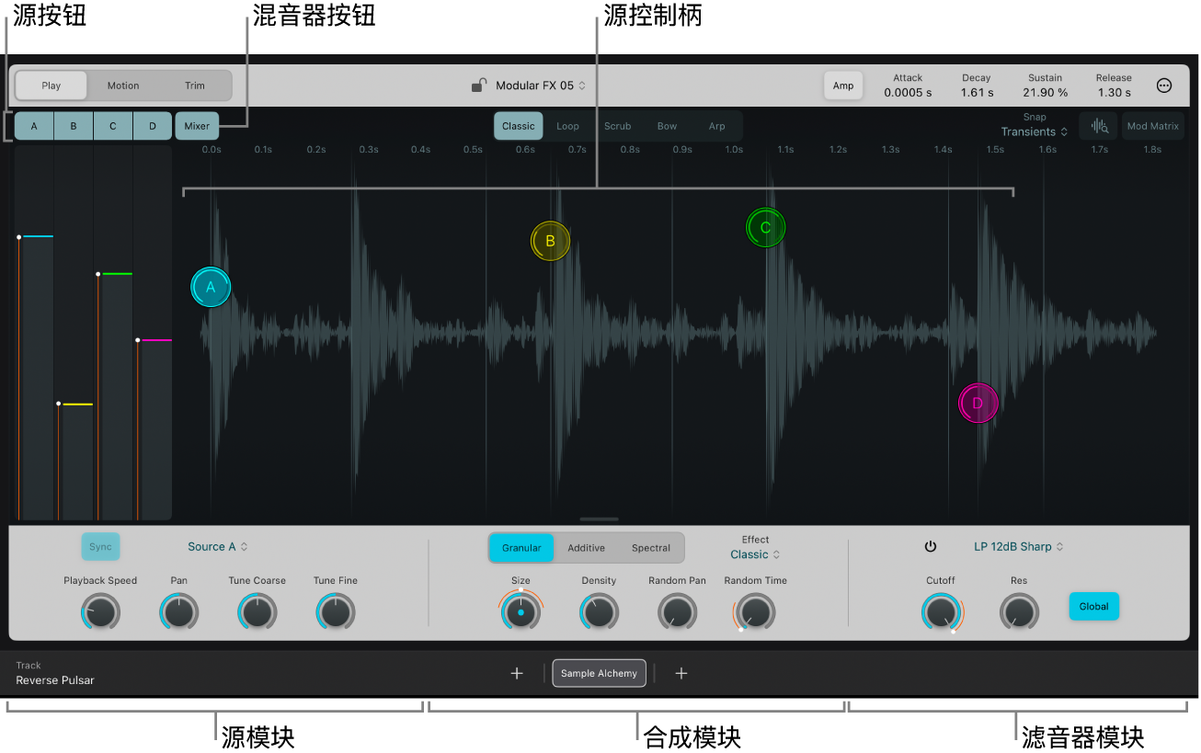
Task: Switch to the Motion tab
Action: pyautogui.click(x=123, y=86)
